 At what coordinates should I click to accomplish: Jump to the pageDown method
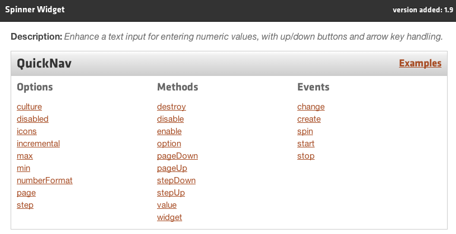click(177, 156)
